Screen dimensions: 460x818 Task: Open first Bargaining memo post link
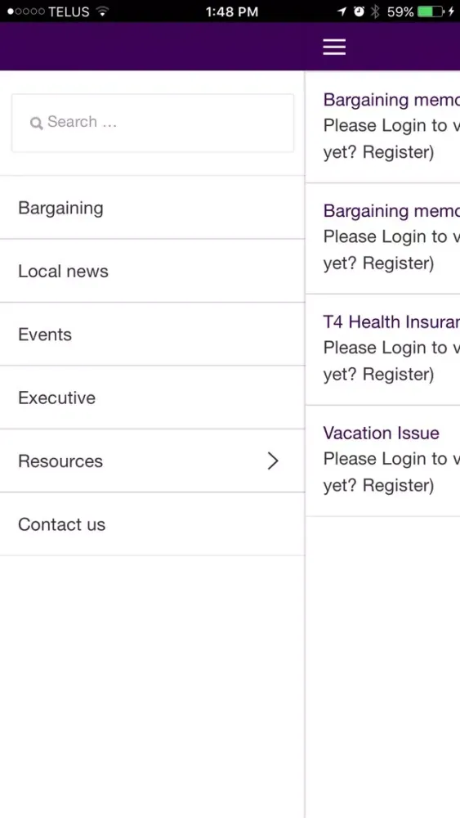point(391,100)
